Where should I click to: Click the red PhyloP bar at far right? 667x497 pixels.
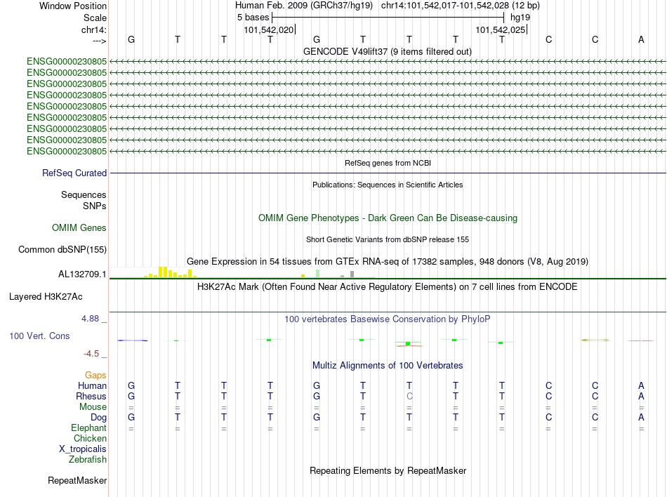point(641,340)
